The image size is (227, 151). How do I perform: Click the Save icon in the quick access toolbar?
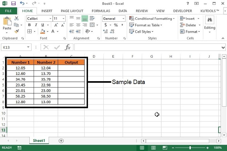14,3
